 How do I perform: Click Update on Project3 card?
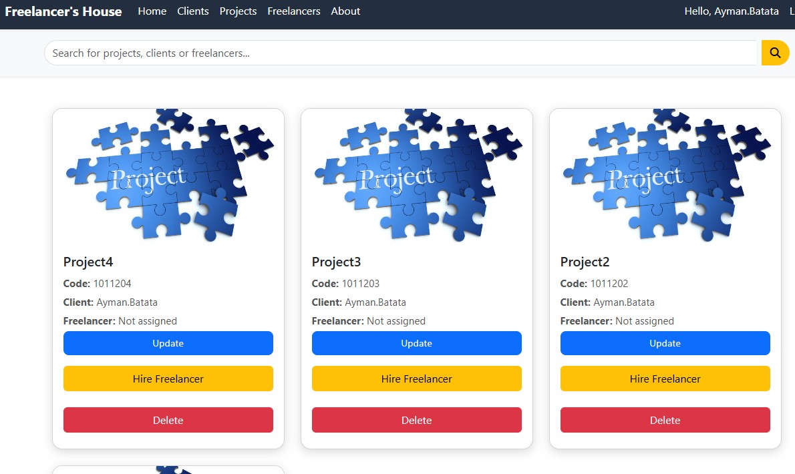click(x=417, y=343)
